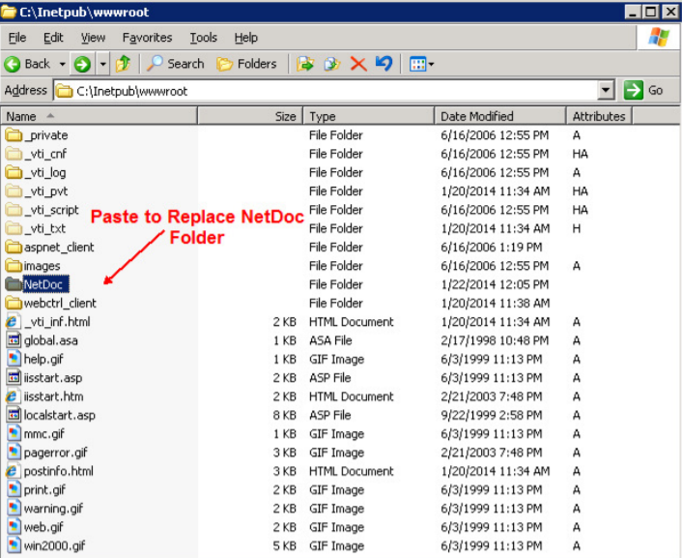Select the aspnet_client folder icon
This screenshot has width=682, height=558.
pyautogui.click(x=14, y=248)
